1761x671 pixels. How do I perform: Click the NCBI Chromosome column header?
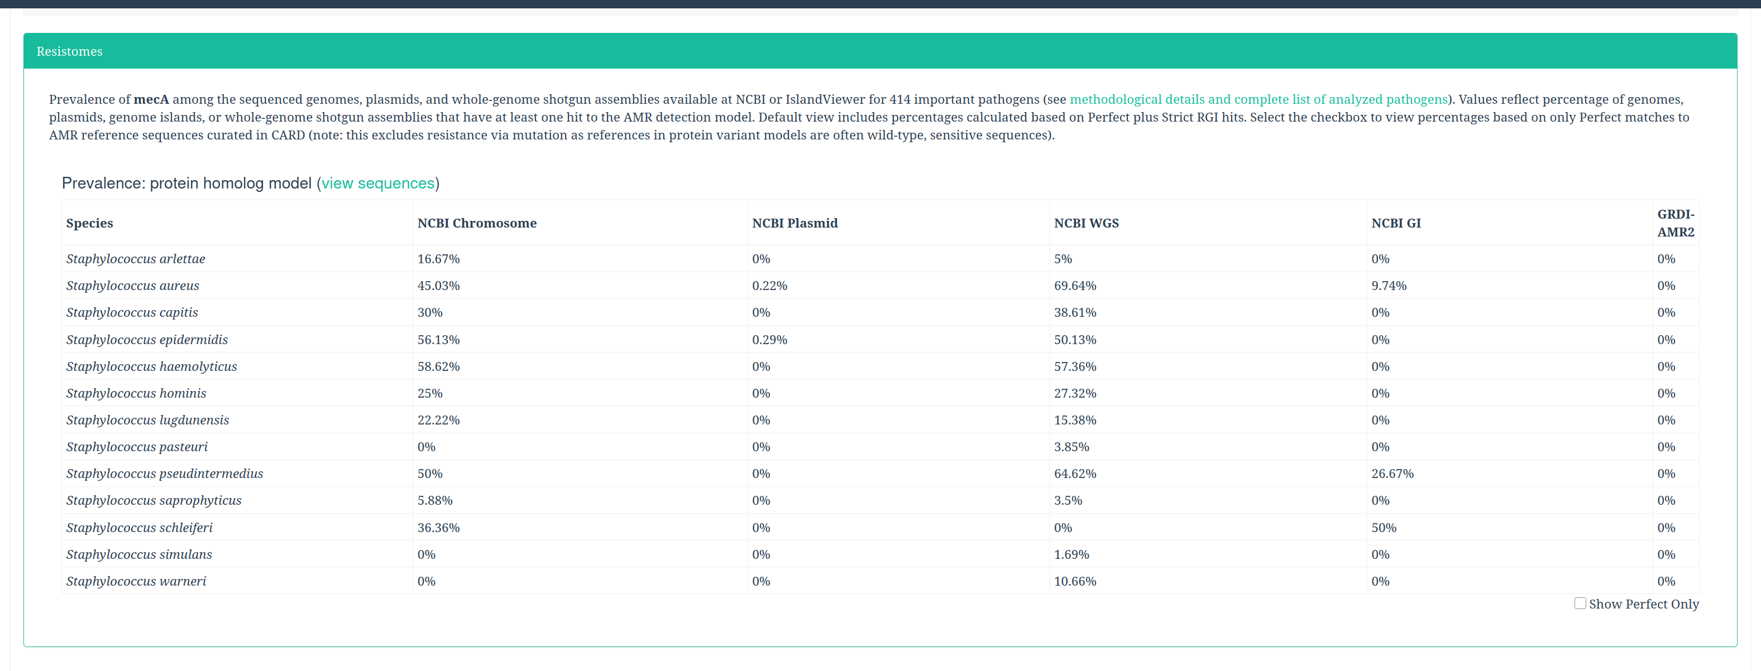[x=476, y=223]
